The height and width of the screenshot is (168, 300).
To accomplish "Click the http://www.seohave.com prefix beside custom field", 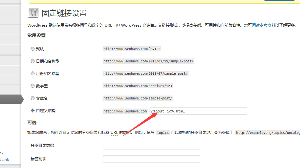I will click(x=125, y=111).
